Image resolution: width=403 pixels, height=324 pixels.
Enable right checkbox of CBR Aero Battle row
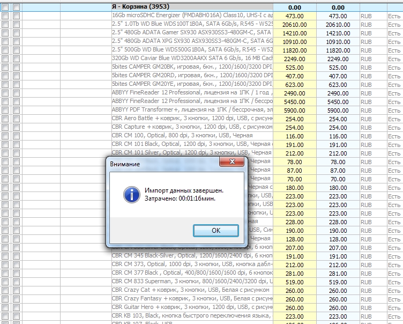pyautogui.click(x=16, y=119)
